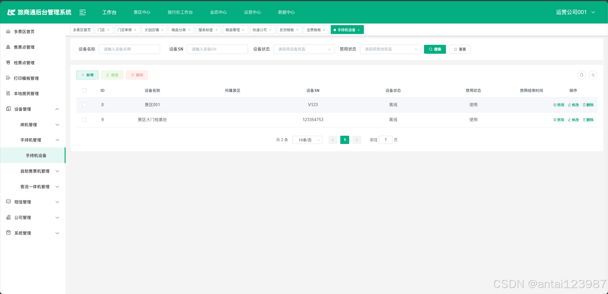Close the 服务标签 page tab
608x294 pixels.
(x=216, y=30)
